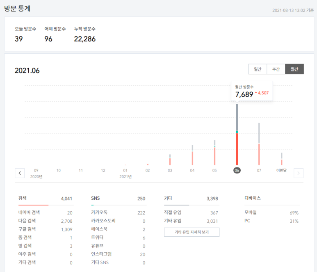Click the 구글 검색 value 1,309
The width and height of the screenshot is (317, 272).
point(67,229)
